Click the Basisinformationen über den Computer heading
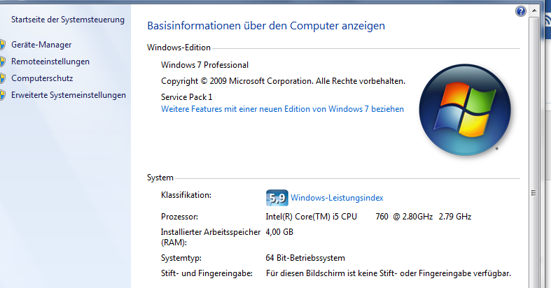 click(x=266, y=26)
